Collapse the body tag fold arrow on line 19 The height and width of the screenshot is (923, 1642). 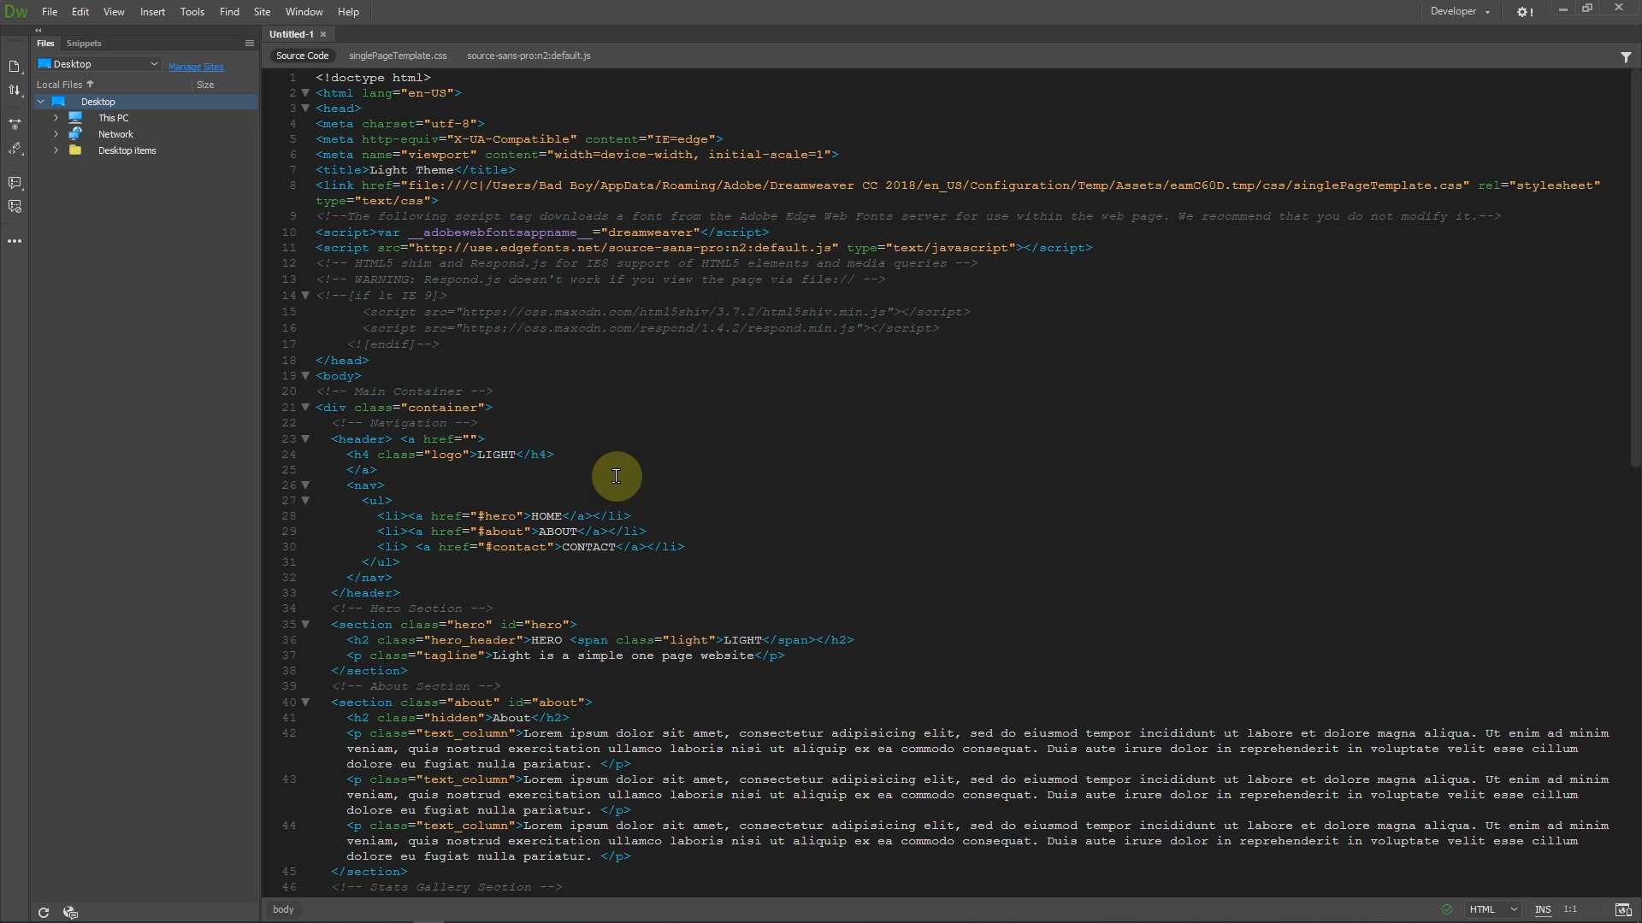pyautogui.click(x=305, y=376)
